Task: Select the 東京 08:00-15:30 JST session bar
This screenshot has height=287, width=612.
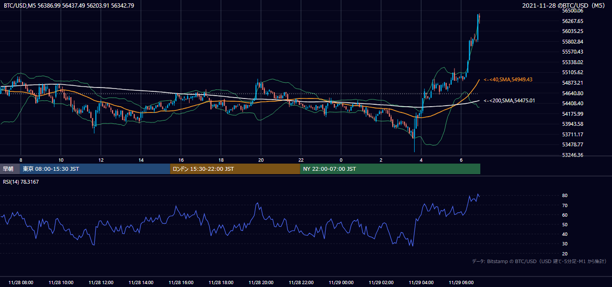Action: pos(95,169)
